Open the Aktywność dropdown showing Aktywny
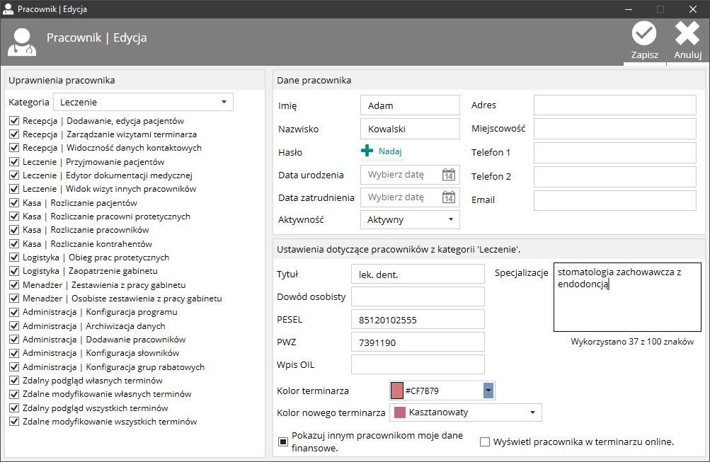 (411, 219)
